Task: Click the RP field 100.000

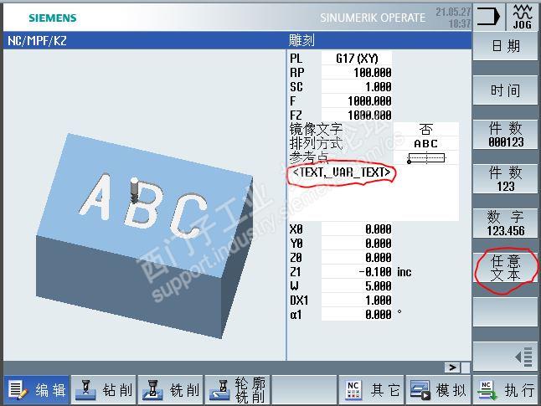Action: (x=357, y=73)
